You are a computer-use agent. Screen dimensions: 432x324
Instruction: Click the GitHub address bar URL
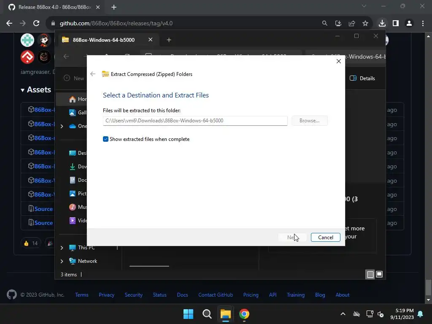pyautogui.click(x=116, y=23)
